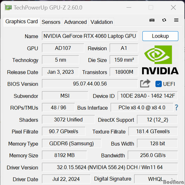The height and width of the screenshot is (185, 185).
Task: Click the Bandwidth value 256.0 GB/s
Action: [153, 155]
